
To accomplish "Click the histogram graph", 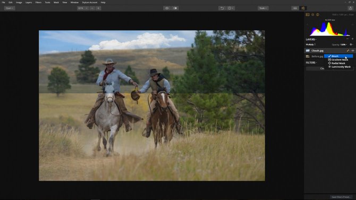I will [329, 29].
